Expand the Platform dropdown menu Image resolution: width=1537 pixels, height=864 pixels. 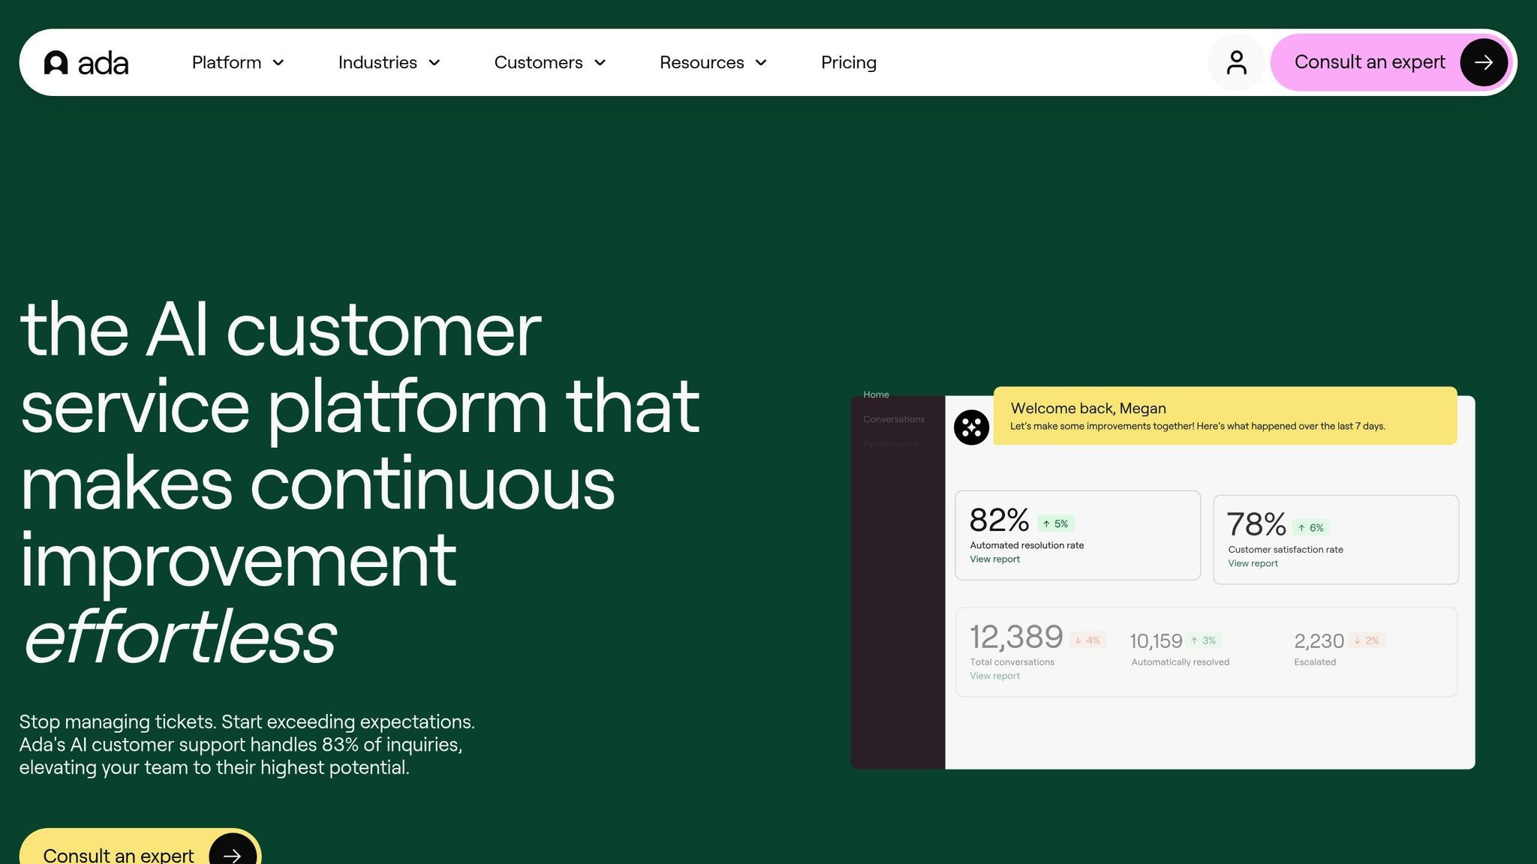pyautogui.click(x=237, y=63)
